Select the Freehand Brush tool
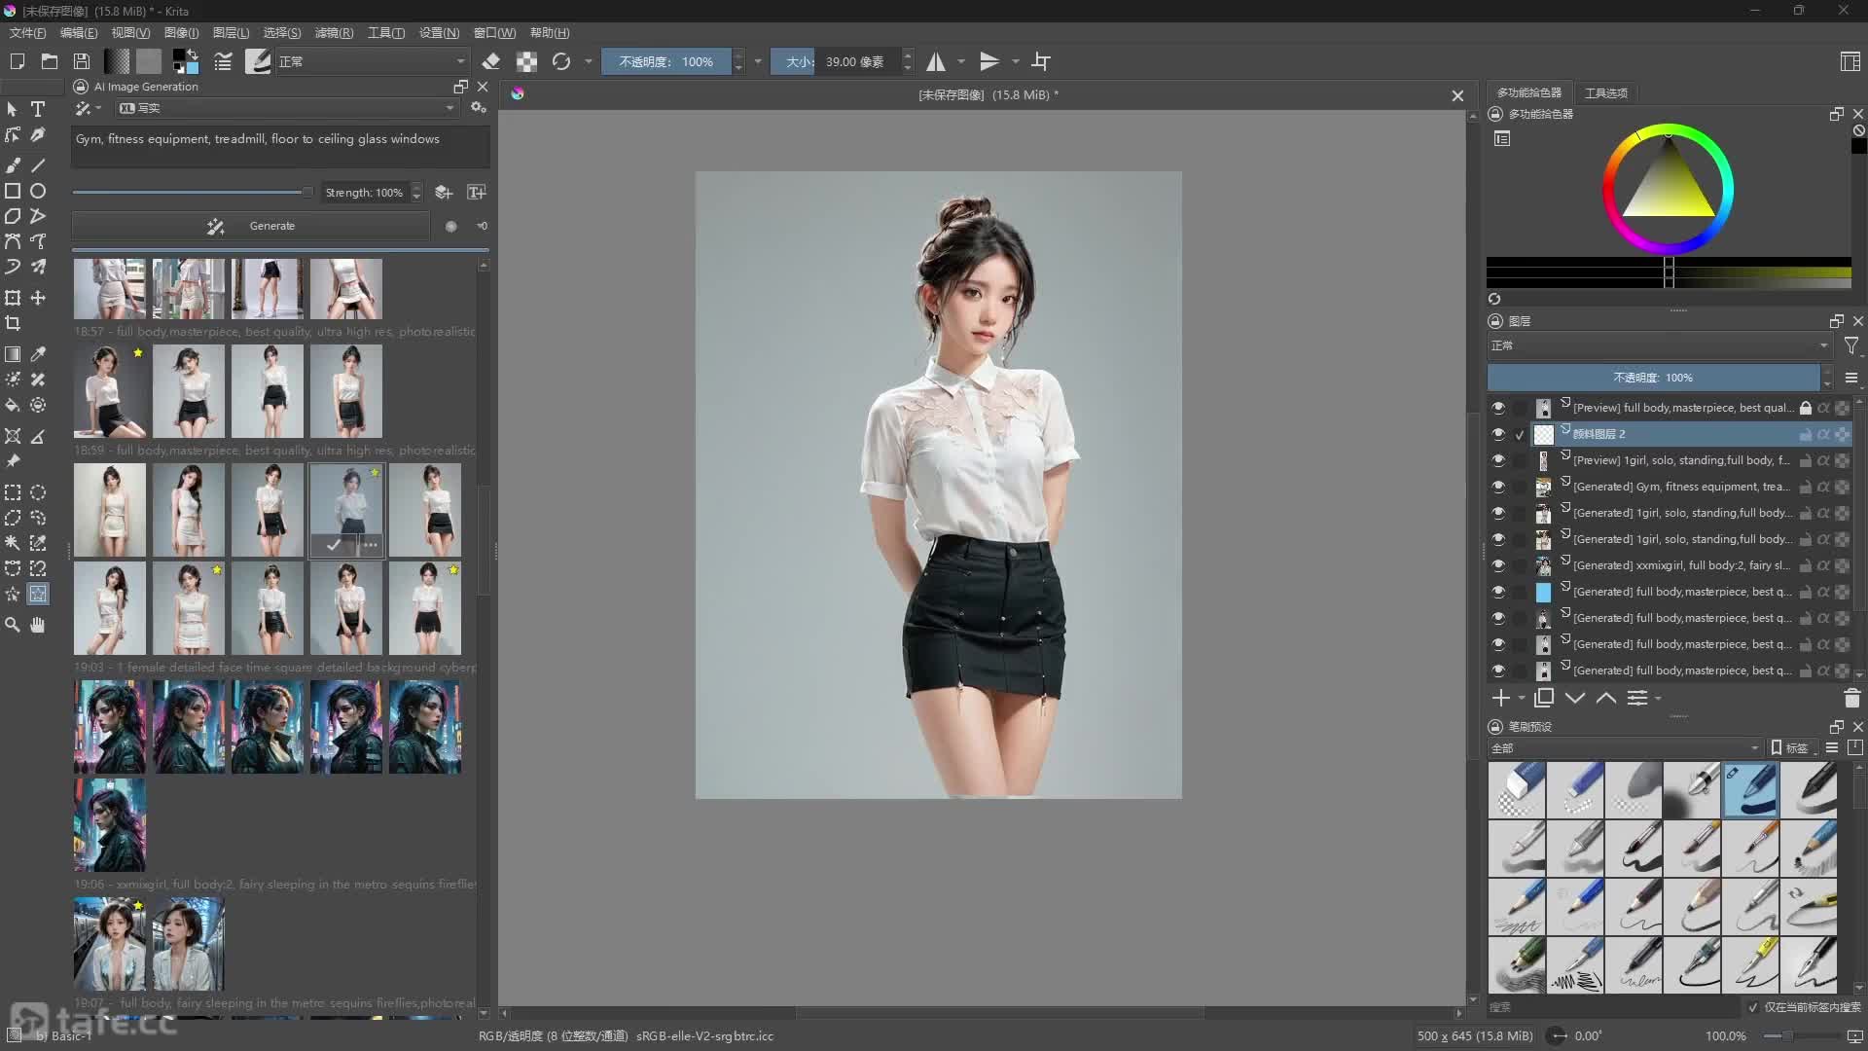The height and width of the screenshot is (1051, 1868). pos(13,165)
